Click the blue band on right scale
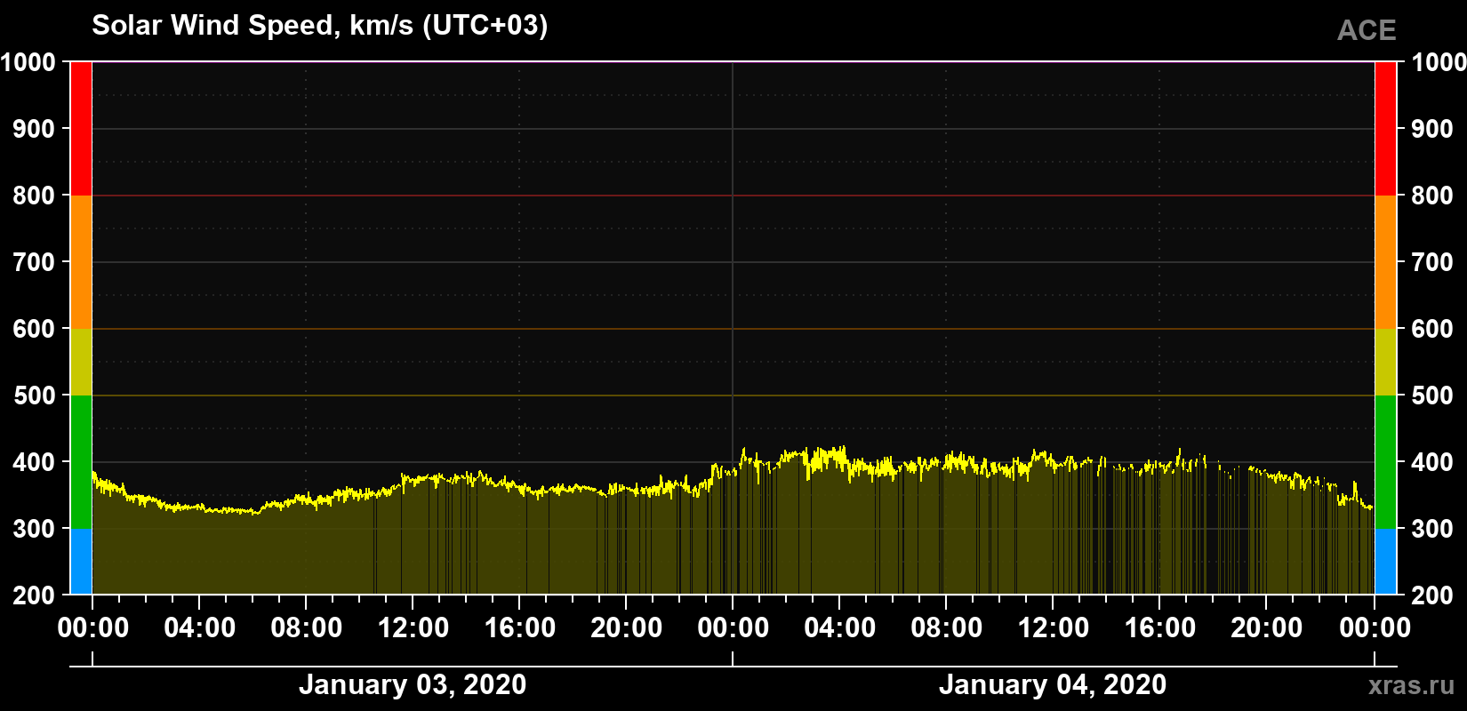This screenshot has height=711, width=1467. point(1385,562)
